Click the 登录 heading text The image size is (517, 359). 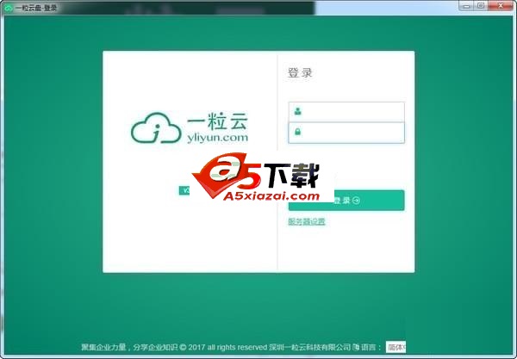[x=300, y=73]
